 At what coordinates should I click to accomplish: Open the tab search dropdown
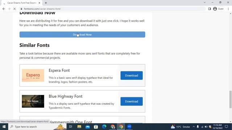click(204, 3)
